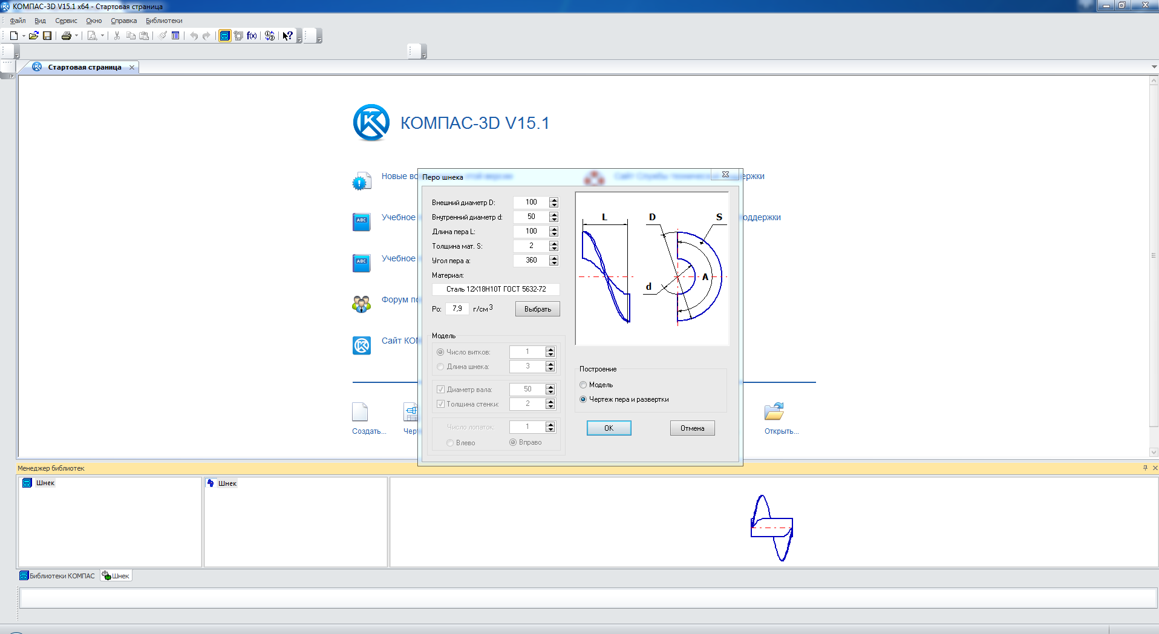Screen dimensions: 1159x634
Task: Click the f(x) Variables toolbar icon
Action: [x=252, y=36]
